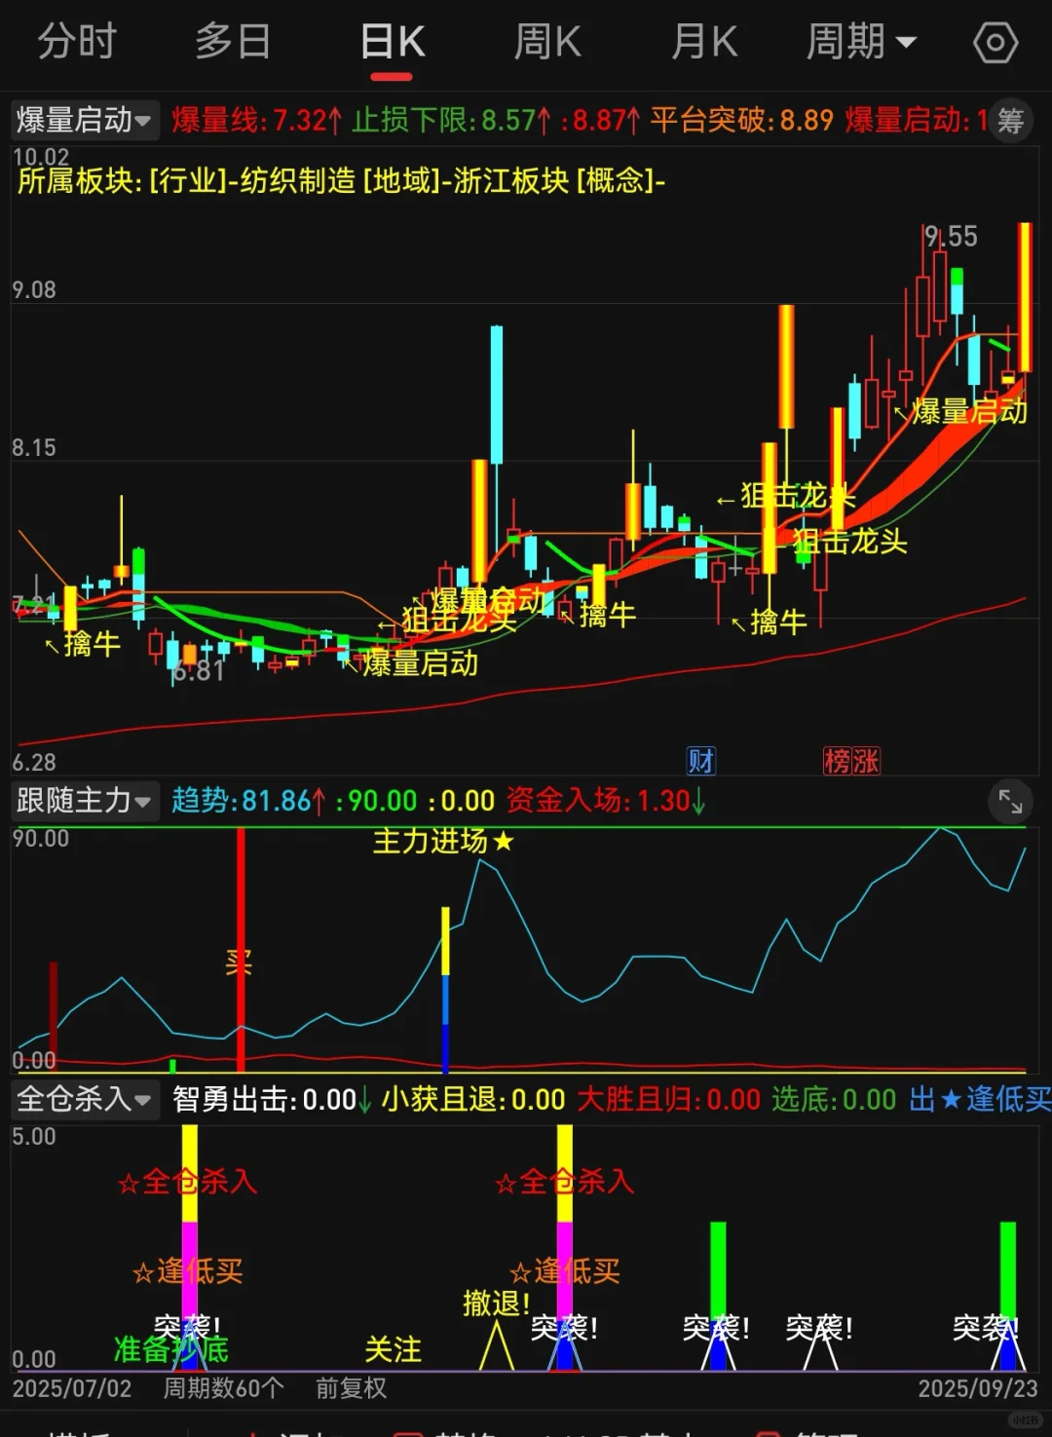Tap the 主力进场★ signal label
This screenshot has height=1437, width=1052.
tap(443, 841)
